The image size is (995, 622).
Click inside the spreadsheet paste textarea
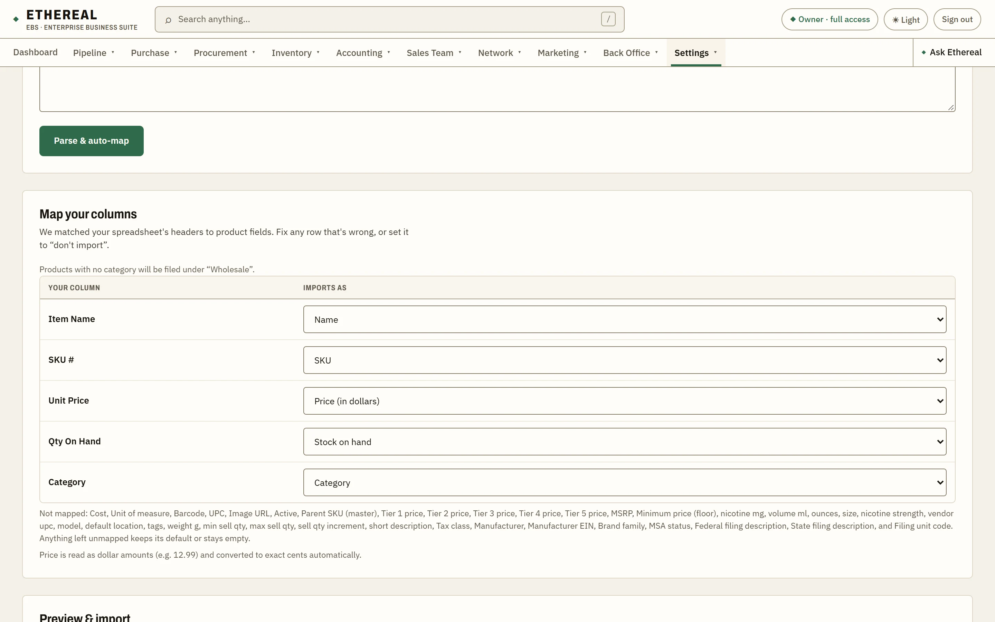497,88
